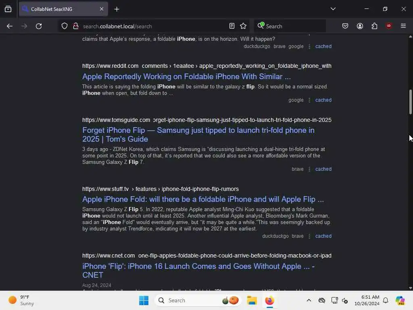Show hidden system tray icons
413x310 pixels.
click(309, 300)
